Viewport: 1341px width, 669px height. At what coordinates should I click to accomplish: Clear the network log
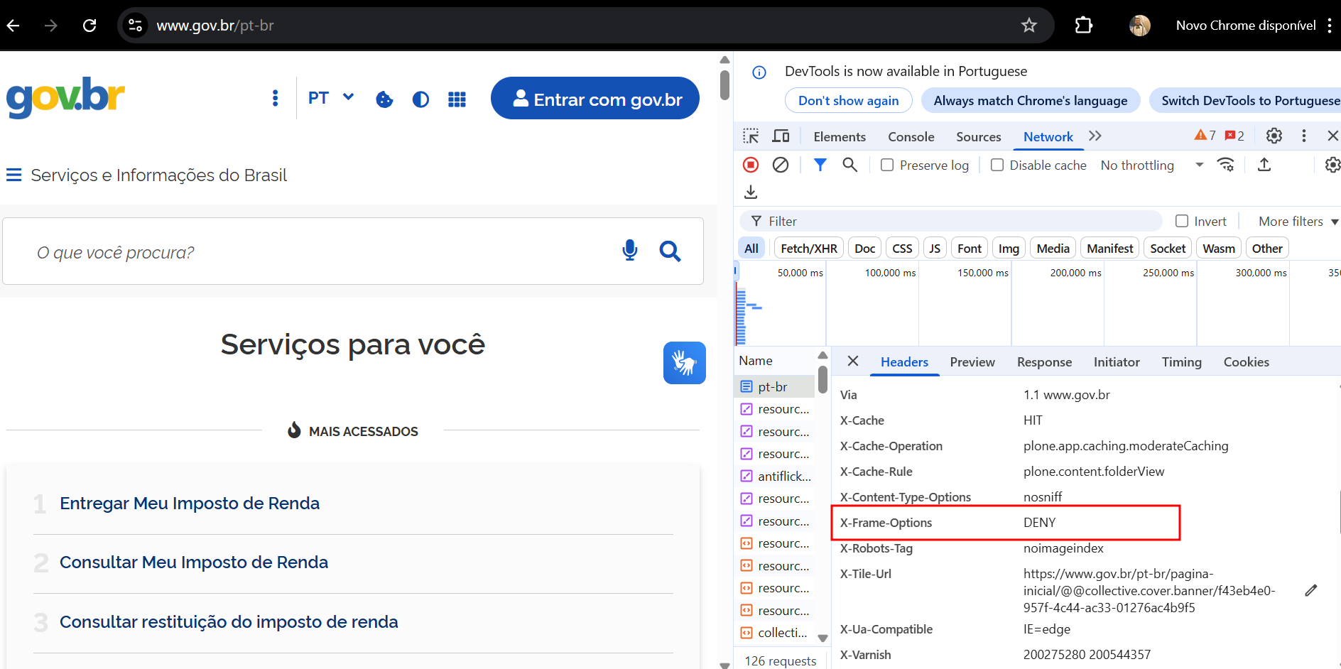781,165
